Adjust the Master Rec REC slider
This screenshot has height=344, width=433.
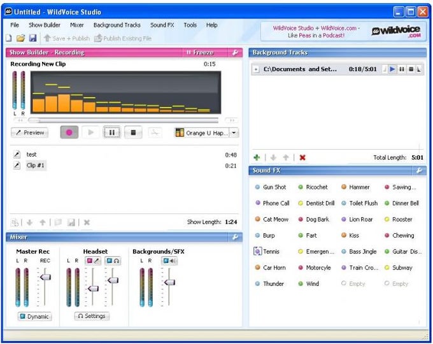pyautogui.click(x=45, y=277)
